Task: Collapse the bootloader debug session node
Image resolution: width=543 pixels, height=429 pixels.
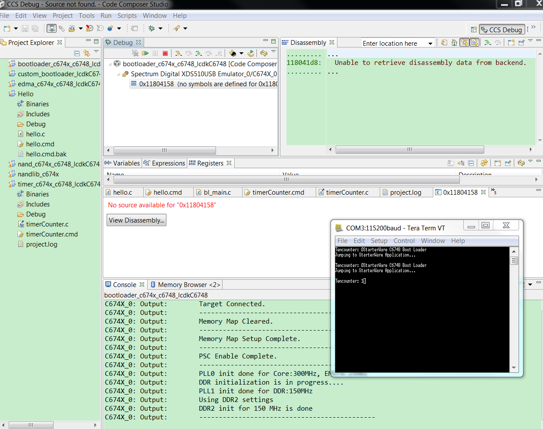Action: coord(110,64)
